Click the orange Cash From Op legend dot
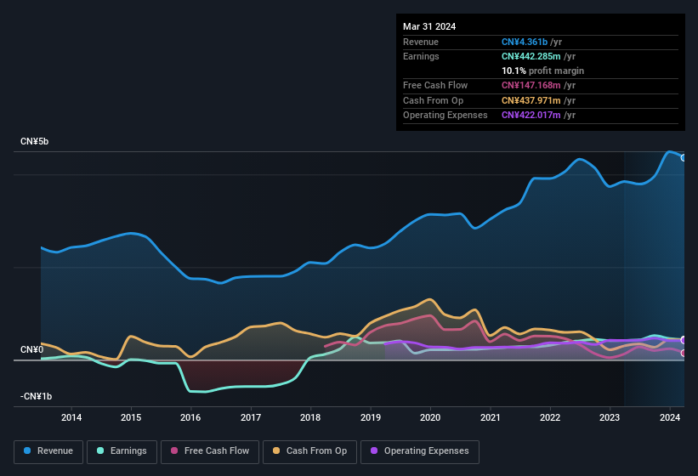This screenshot has height=476, width=698. click(277, 451)
